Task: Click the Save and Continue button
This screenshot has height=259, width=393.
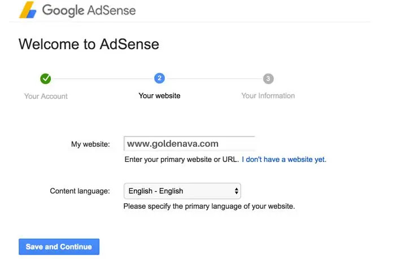Action: (x=59, y=247)
